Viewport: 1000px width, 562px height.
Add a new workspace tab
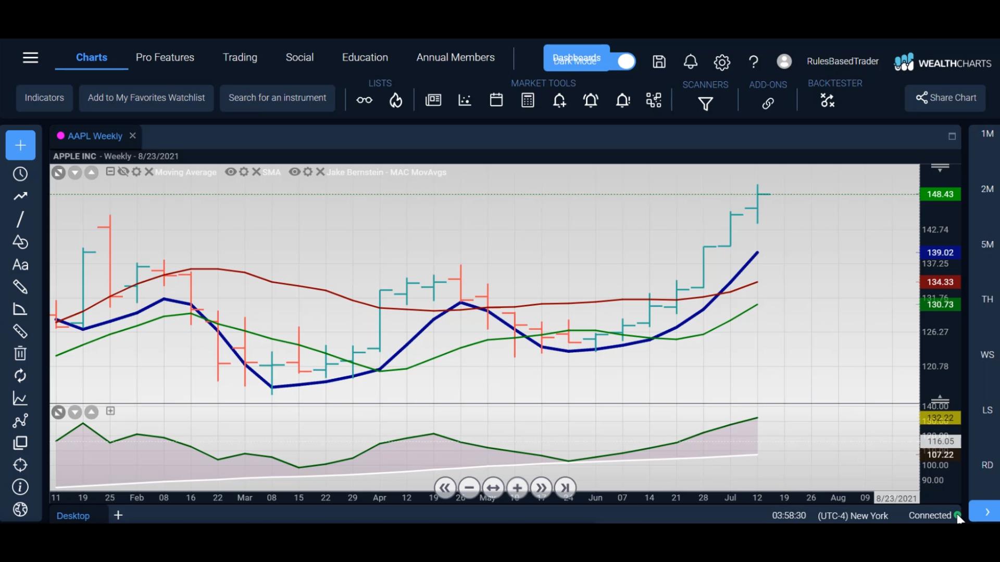pos(118,515)
